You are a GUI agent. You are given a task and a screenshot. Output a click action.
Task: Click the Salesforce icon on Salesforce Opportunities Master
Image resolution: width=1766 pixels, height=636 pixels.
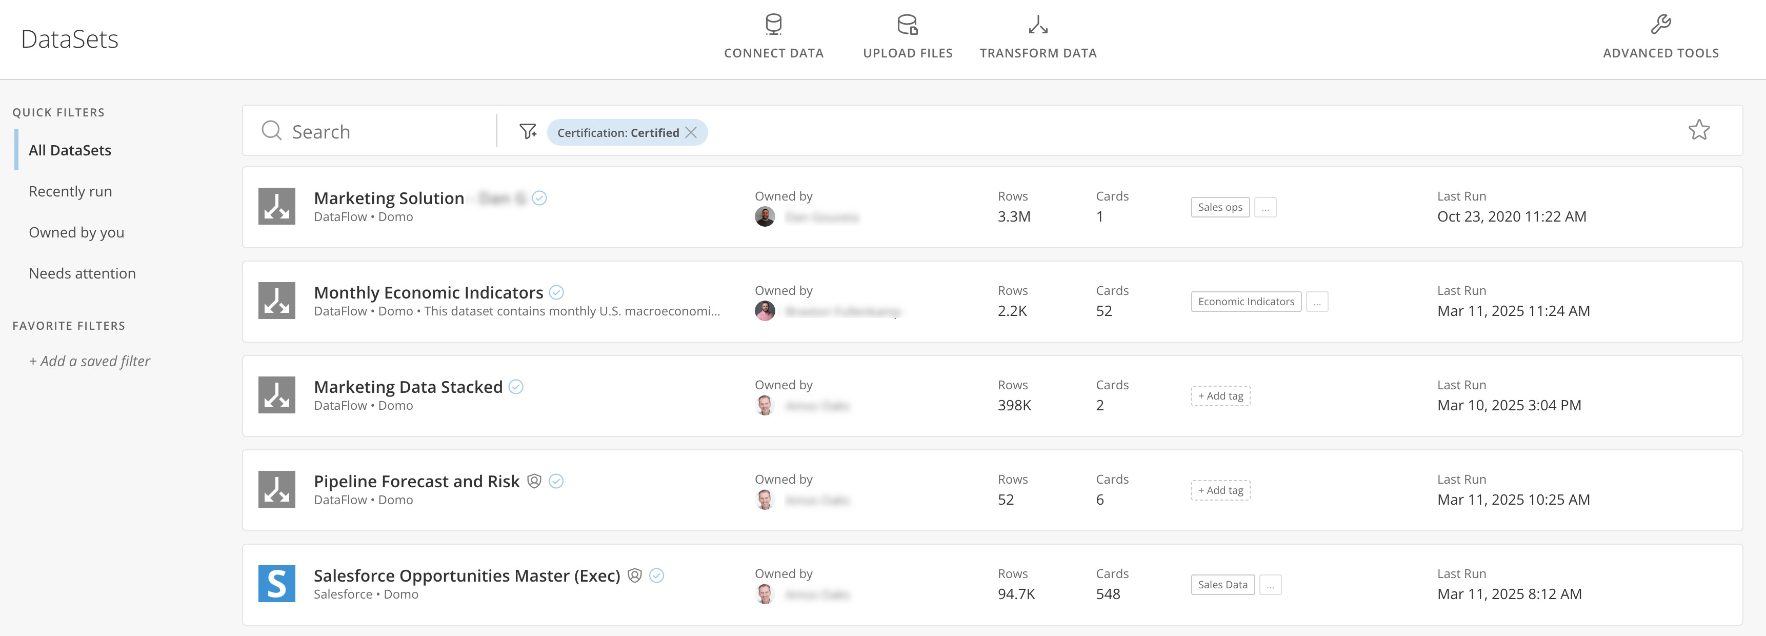click(276, 584)
